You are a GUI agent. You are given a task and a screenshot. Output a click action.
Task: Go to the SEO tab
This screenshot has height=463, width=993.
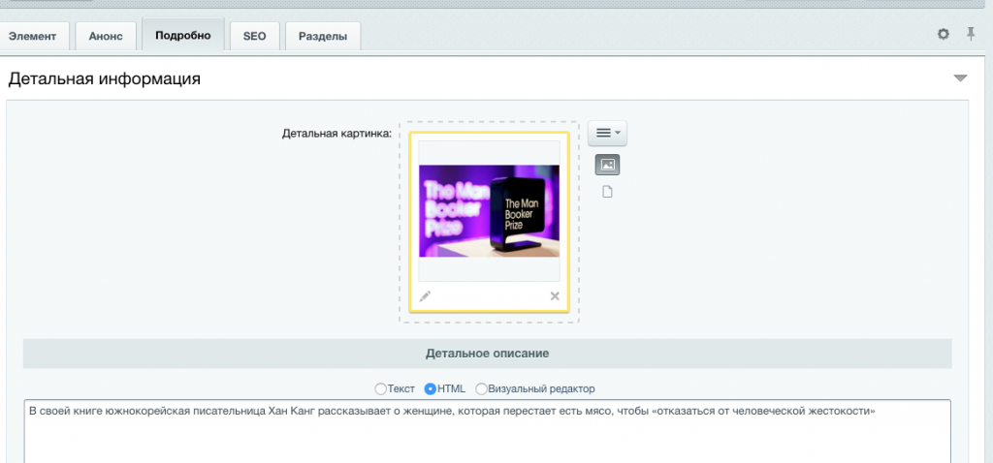point(255,37)
